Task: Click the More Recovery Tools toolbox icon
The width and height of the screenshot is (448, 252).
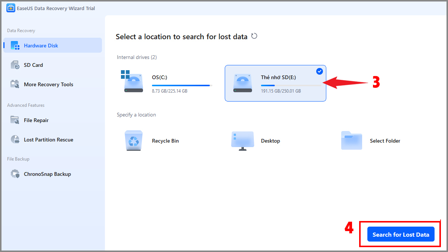Action: (15, 84)
